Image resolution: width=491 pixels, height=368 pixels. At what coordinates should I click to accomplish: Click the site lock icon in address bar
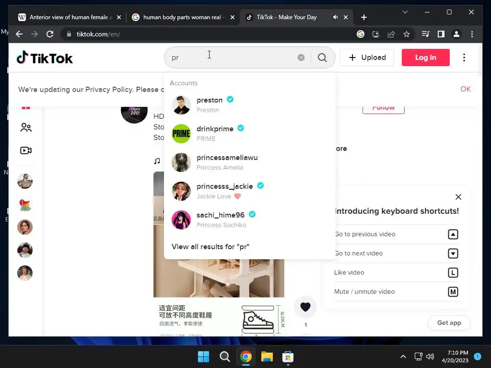69,34
